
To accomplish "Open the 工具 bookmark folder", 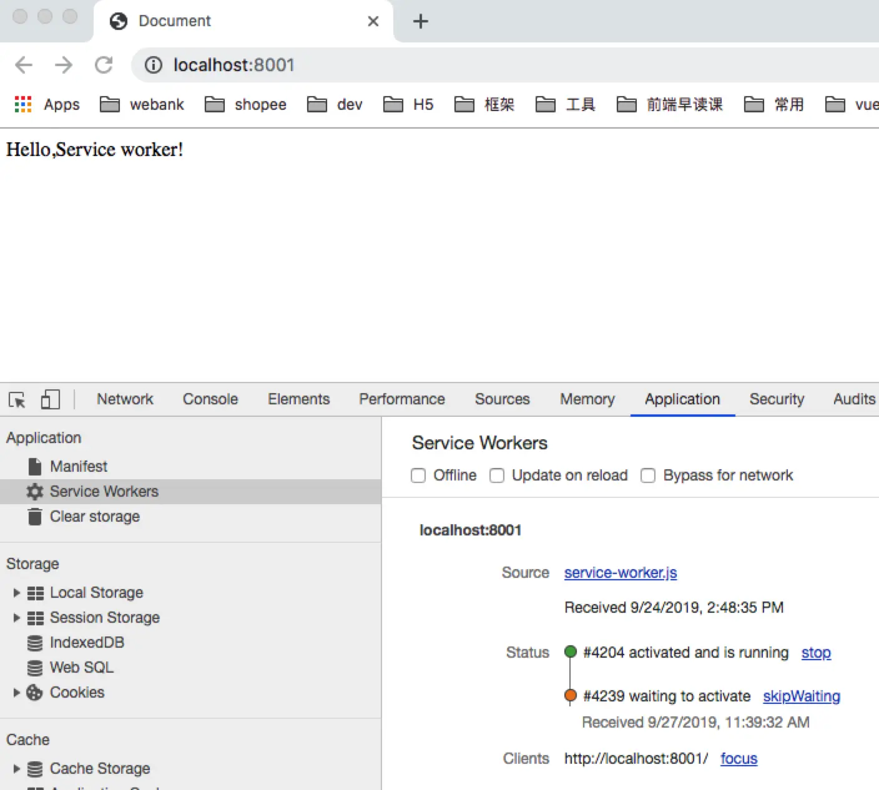I will pos(566,104).
